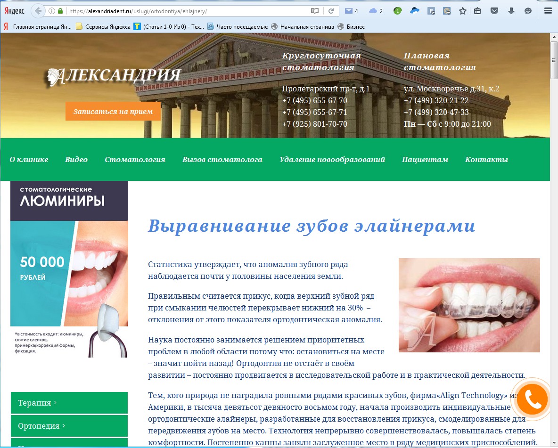Expand the 'Терапия' sidebar section
Viewport: 558px width, 448px height.
(69, 403)
